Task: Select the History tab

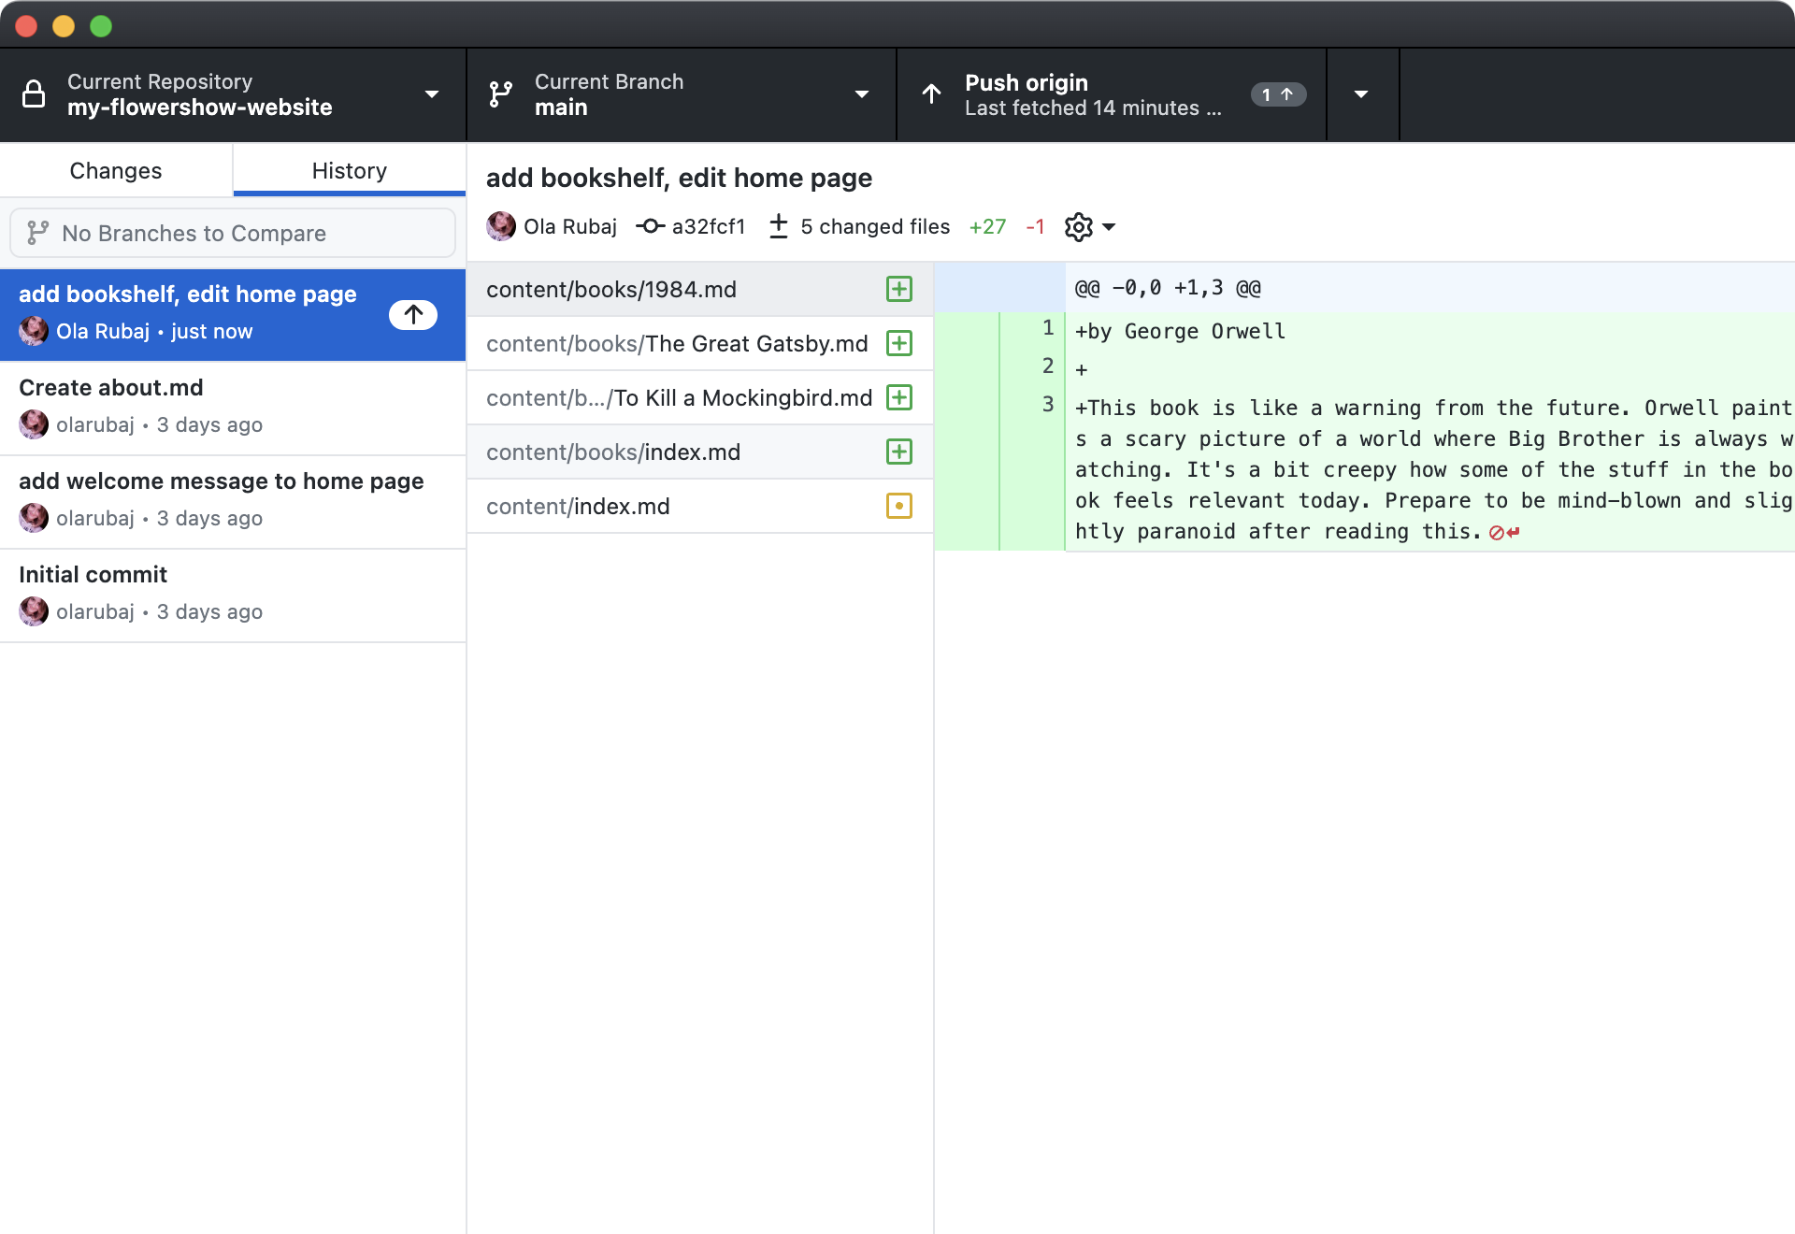Action: (349, 170)
